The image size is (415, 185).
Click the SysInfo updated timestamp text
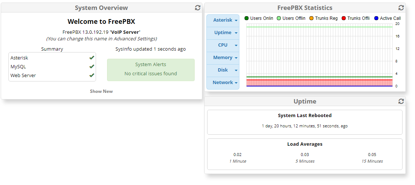pos(151,49)
